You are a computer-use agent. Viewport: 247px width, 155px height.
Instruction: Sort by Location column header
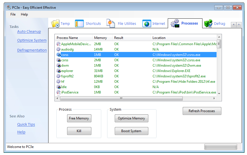(x=184, y=38)
